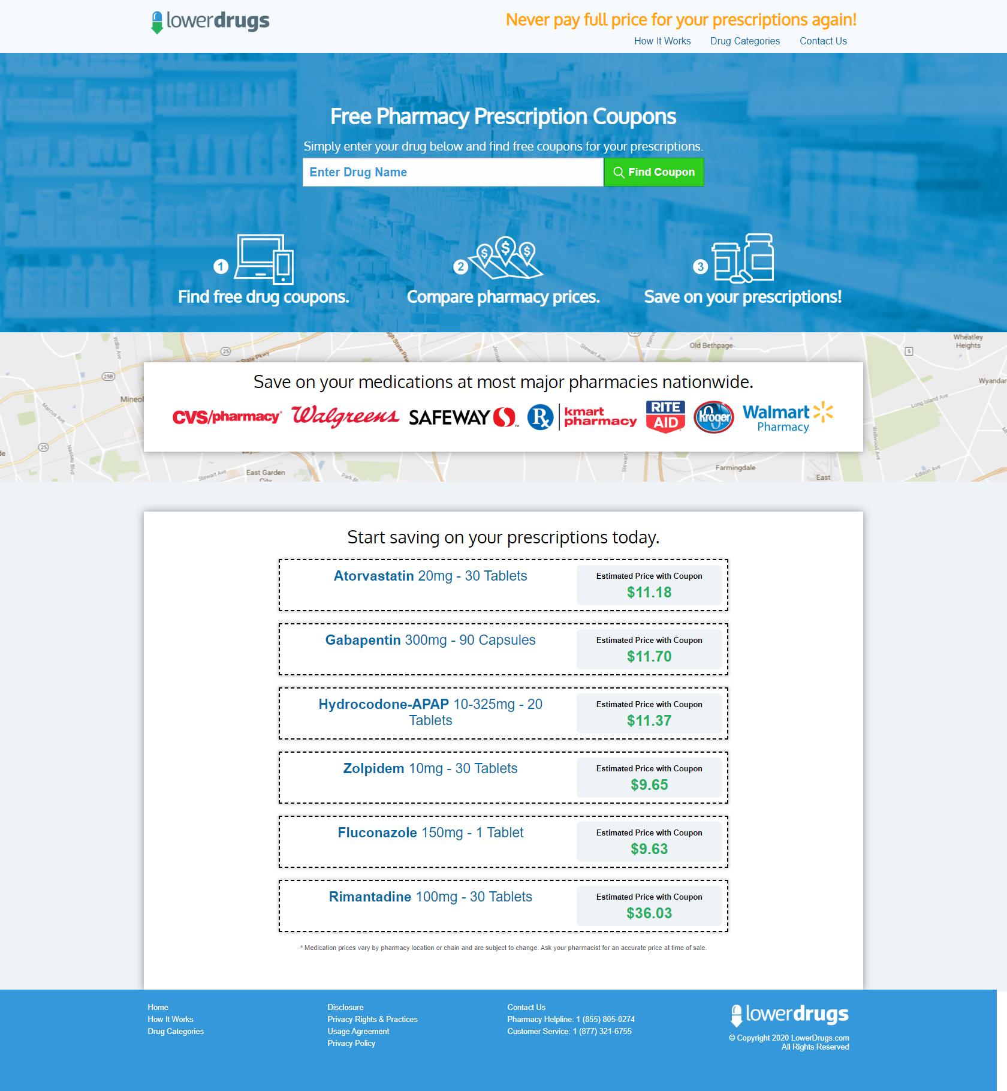Click the computer and phone devices icon
Image resolution: width=1007 pixels, height=1091 pixels.
point(264,259)
